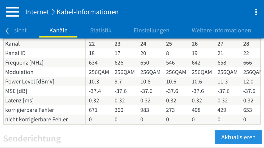
Task: Click the korrigierbare Fehler value 983
Action: 145,110
